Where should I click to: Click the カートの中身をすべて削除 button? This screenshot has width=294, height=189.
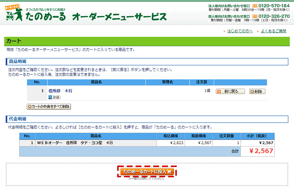pos(49,107)
